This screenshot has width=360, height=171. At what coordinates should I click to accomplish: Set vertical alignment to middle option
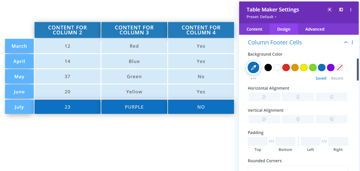298,119
